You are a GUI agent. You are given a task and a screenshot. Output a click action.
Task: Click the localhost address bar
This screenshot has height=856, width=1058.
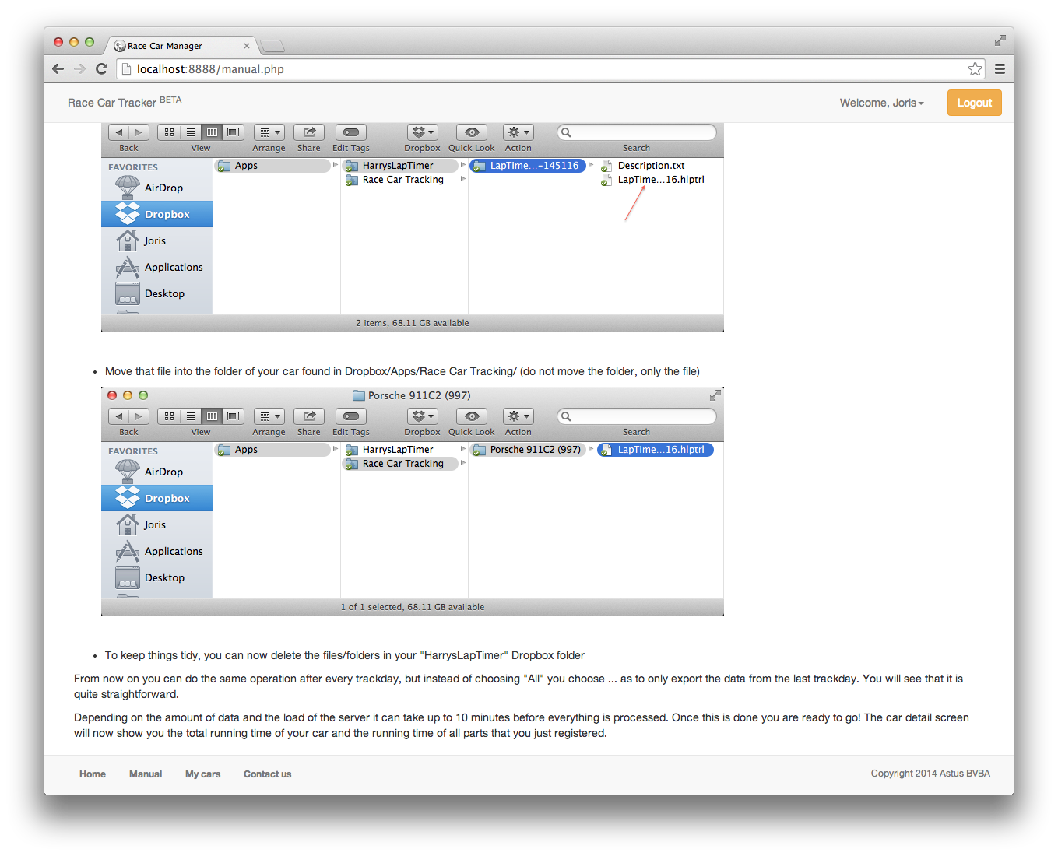545,69
